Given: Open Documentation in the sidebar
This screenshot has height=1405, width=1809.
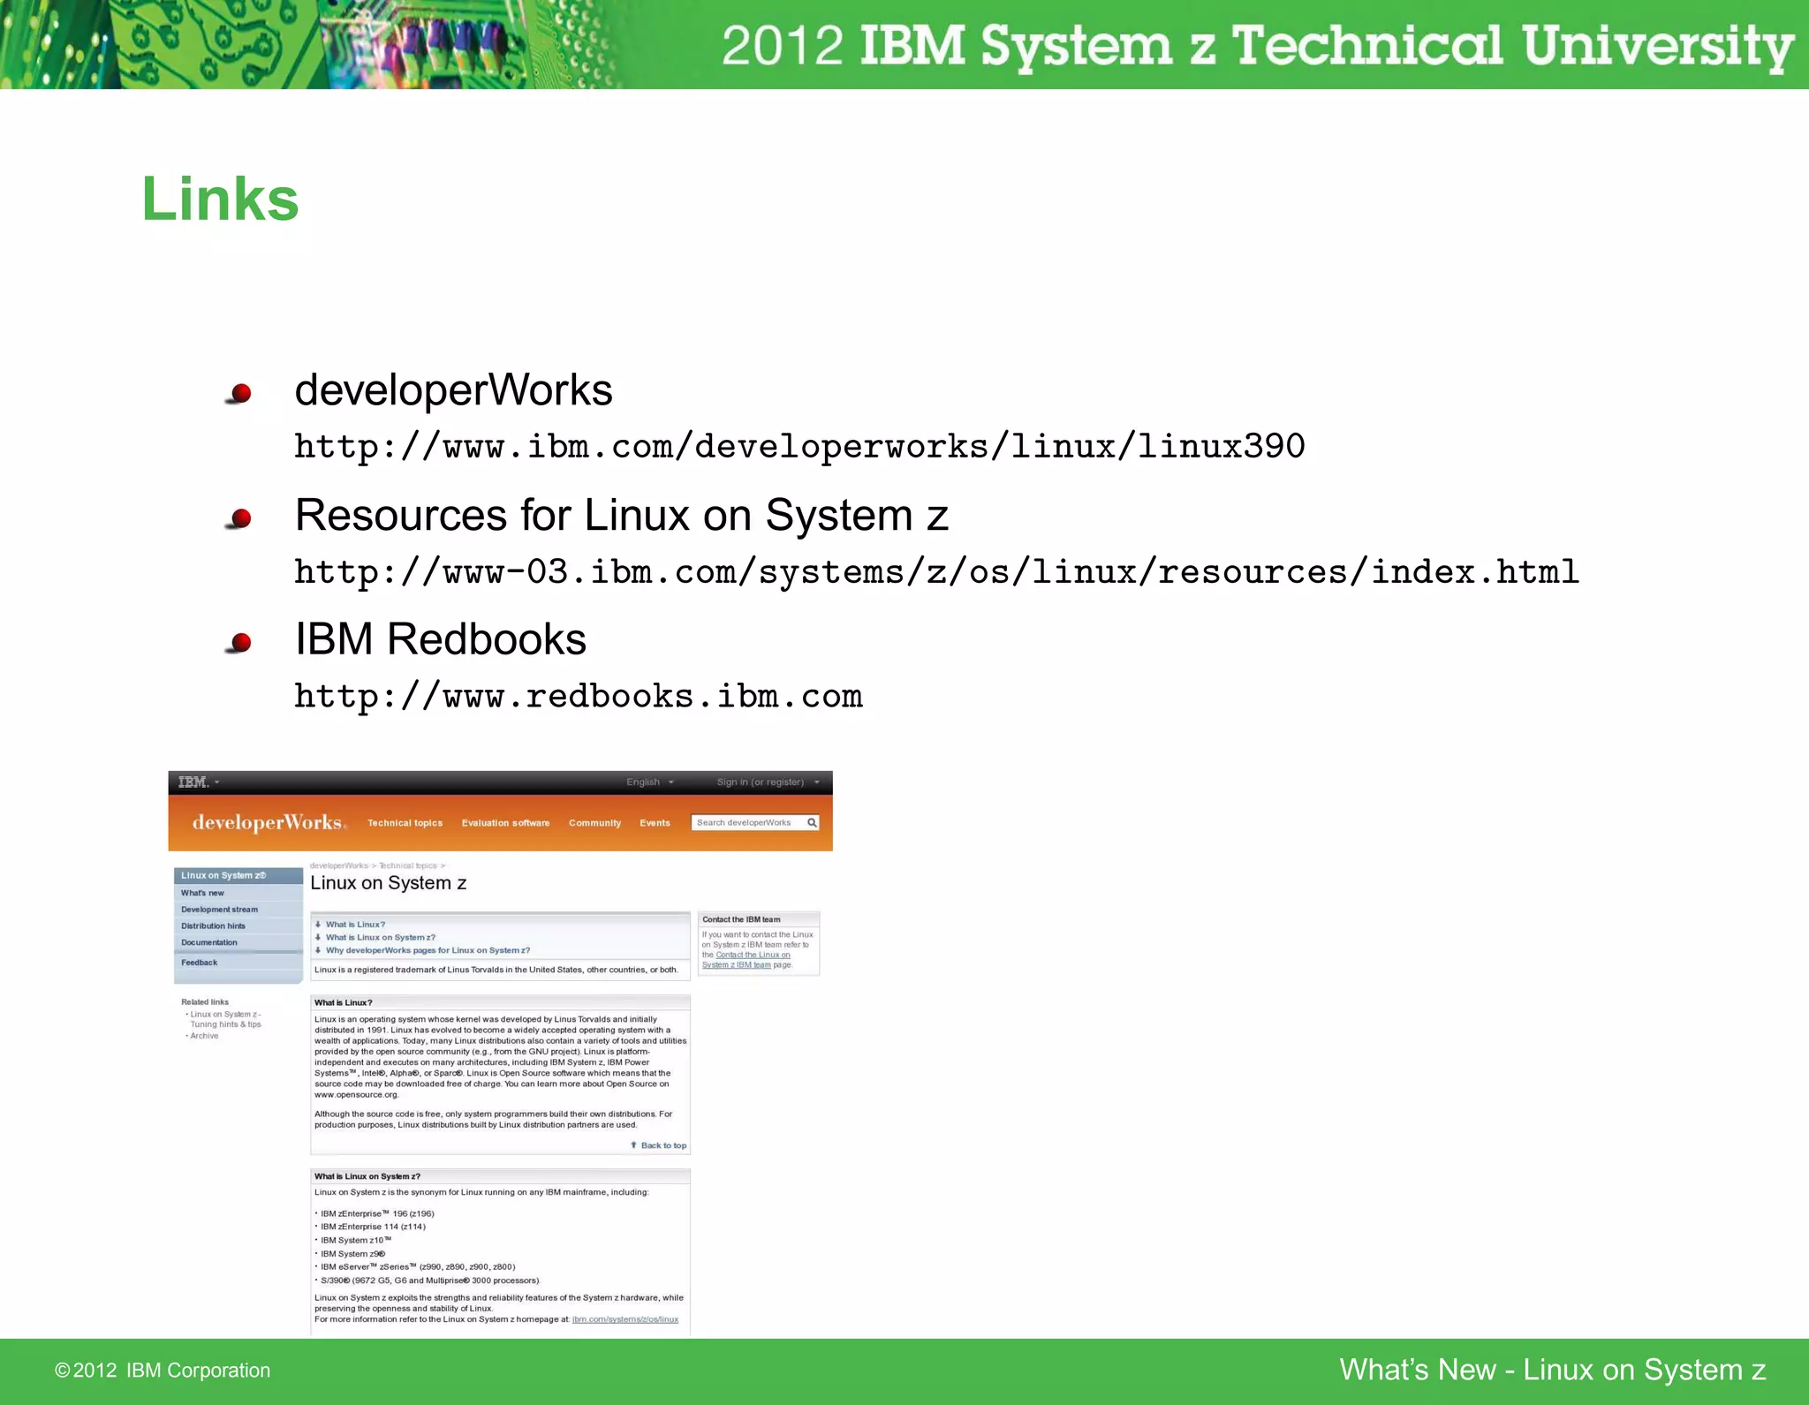Looking at the screenshot, I should 208,942.
